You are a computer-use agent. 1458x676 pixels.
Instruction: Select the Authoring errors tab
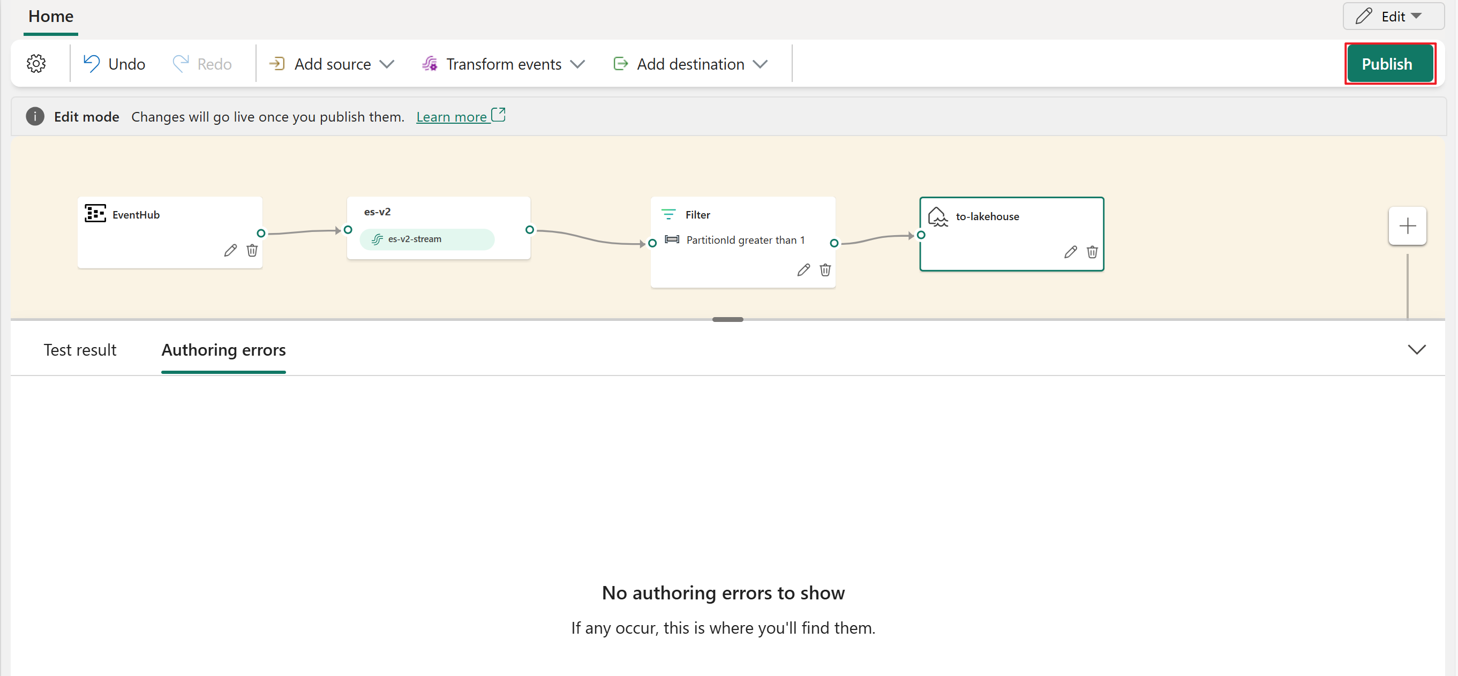224,350
